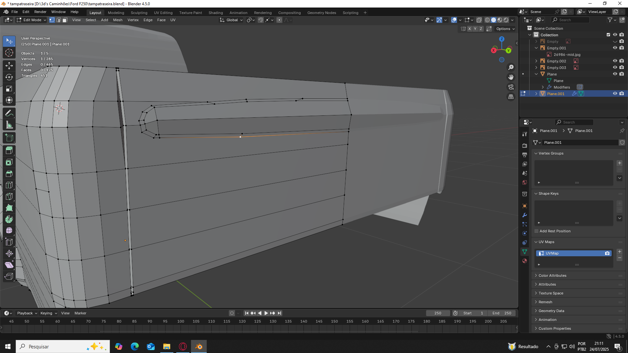
Task: Hide Empty.001 with its eye icon
Action: [x=615, y=48]
